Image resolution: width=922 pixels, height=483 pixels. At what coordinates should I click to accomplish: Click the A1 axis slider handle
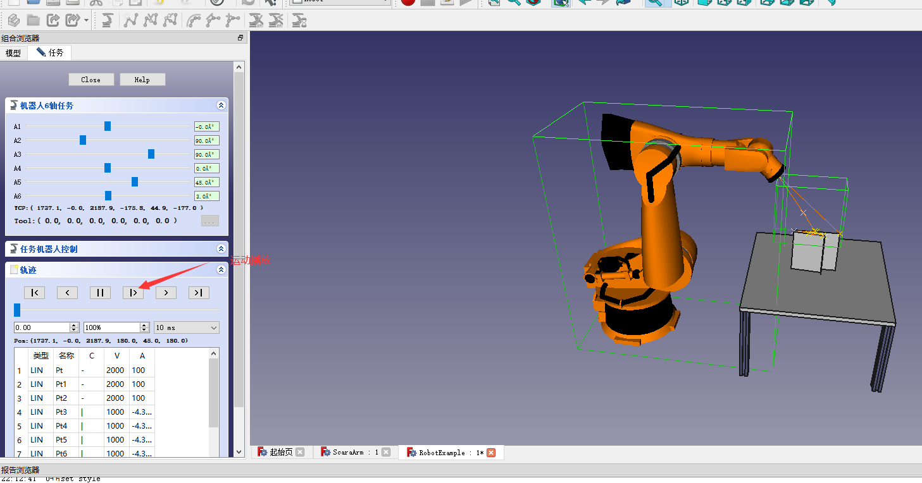coord(108,126)
